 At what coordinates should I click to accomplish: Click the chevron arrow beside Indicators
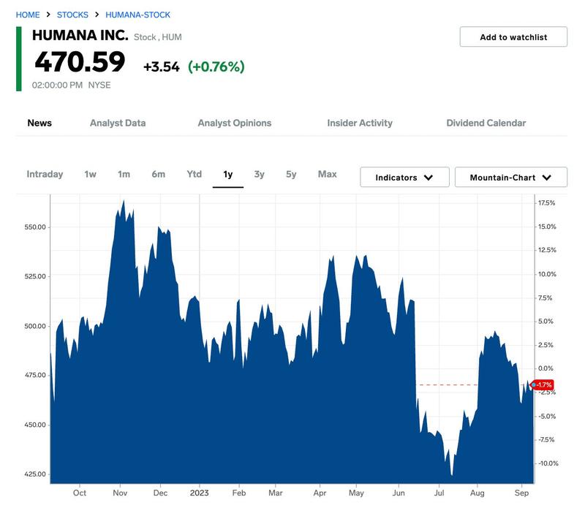point(429,178)
